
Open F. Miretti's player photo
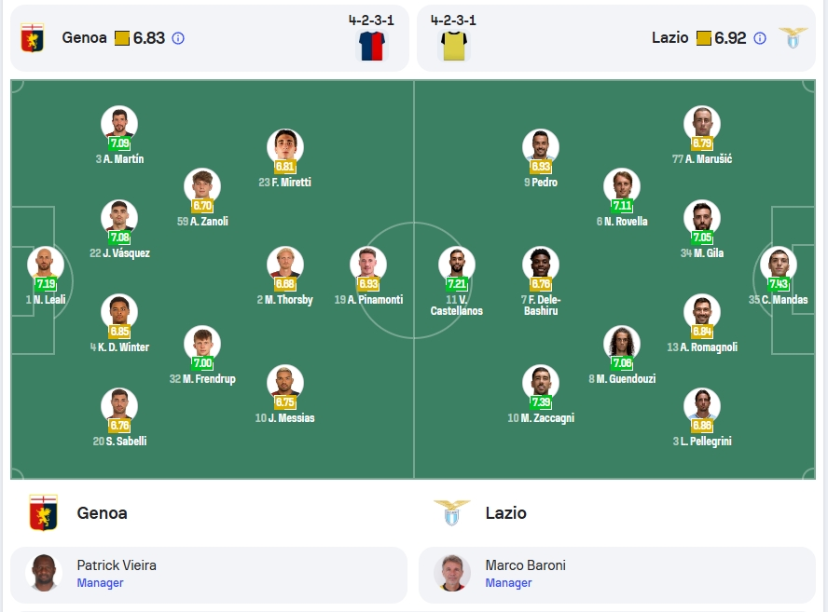[x=285, y=147]
